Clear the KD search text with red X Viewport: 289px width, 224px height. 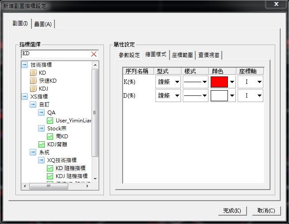click(x=94, y=54)
